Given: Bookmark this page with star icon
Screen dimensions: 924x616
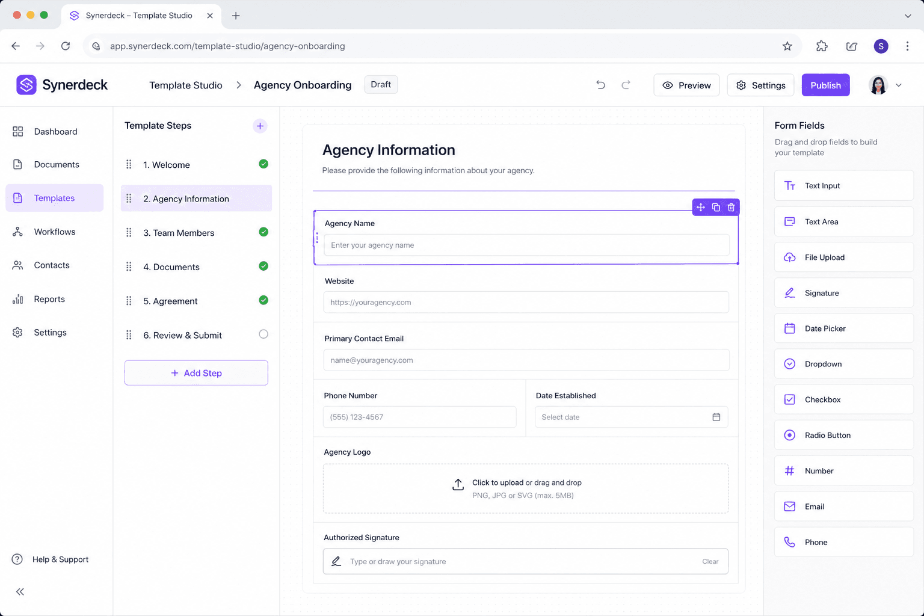Looking at the screenshot, I should click(787, 46).
